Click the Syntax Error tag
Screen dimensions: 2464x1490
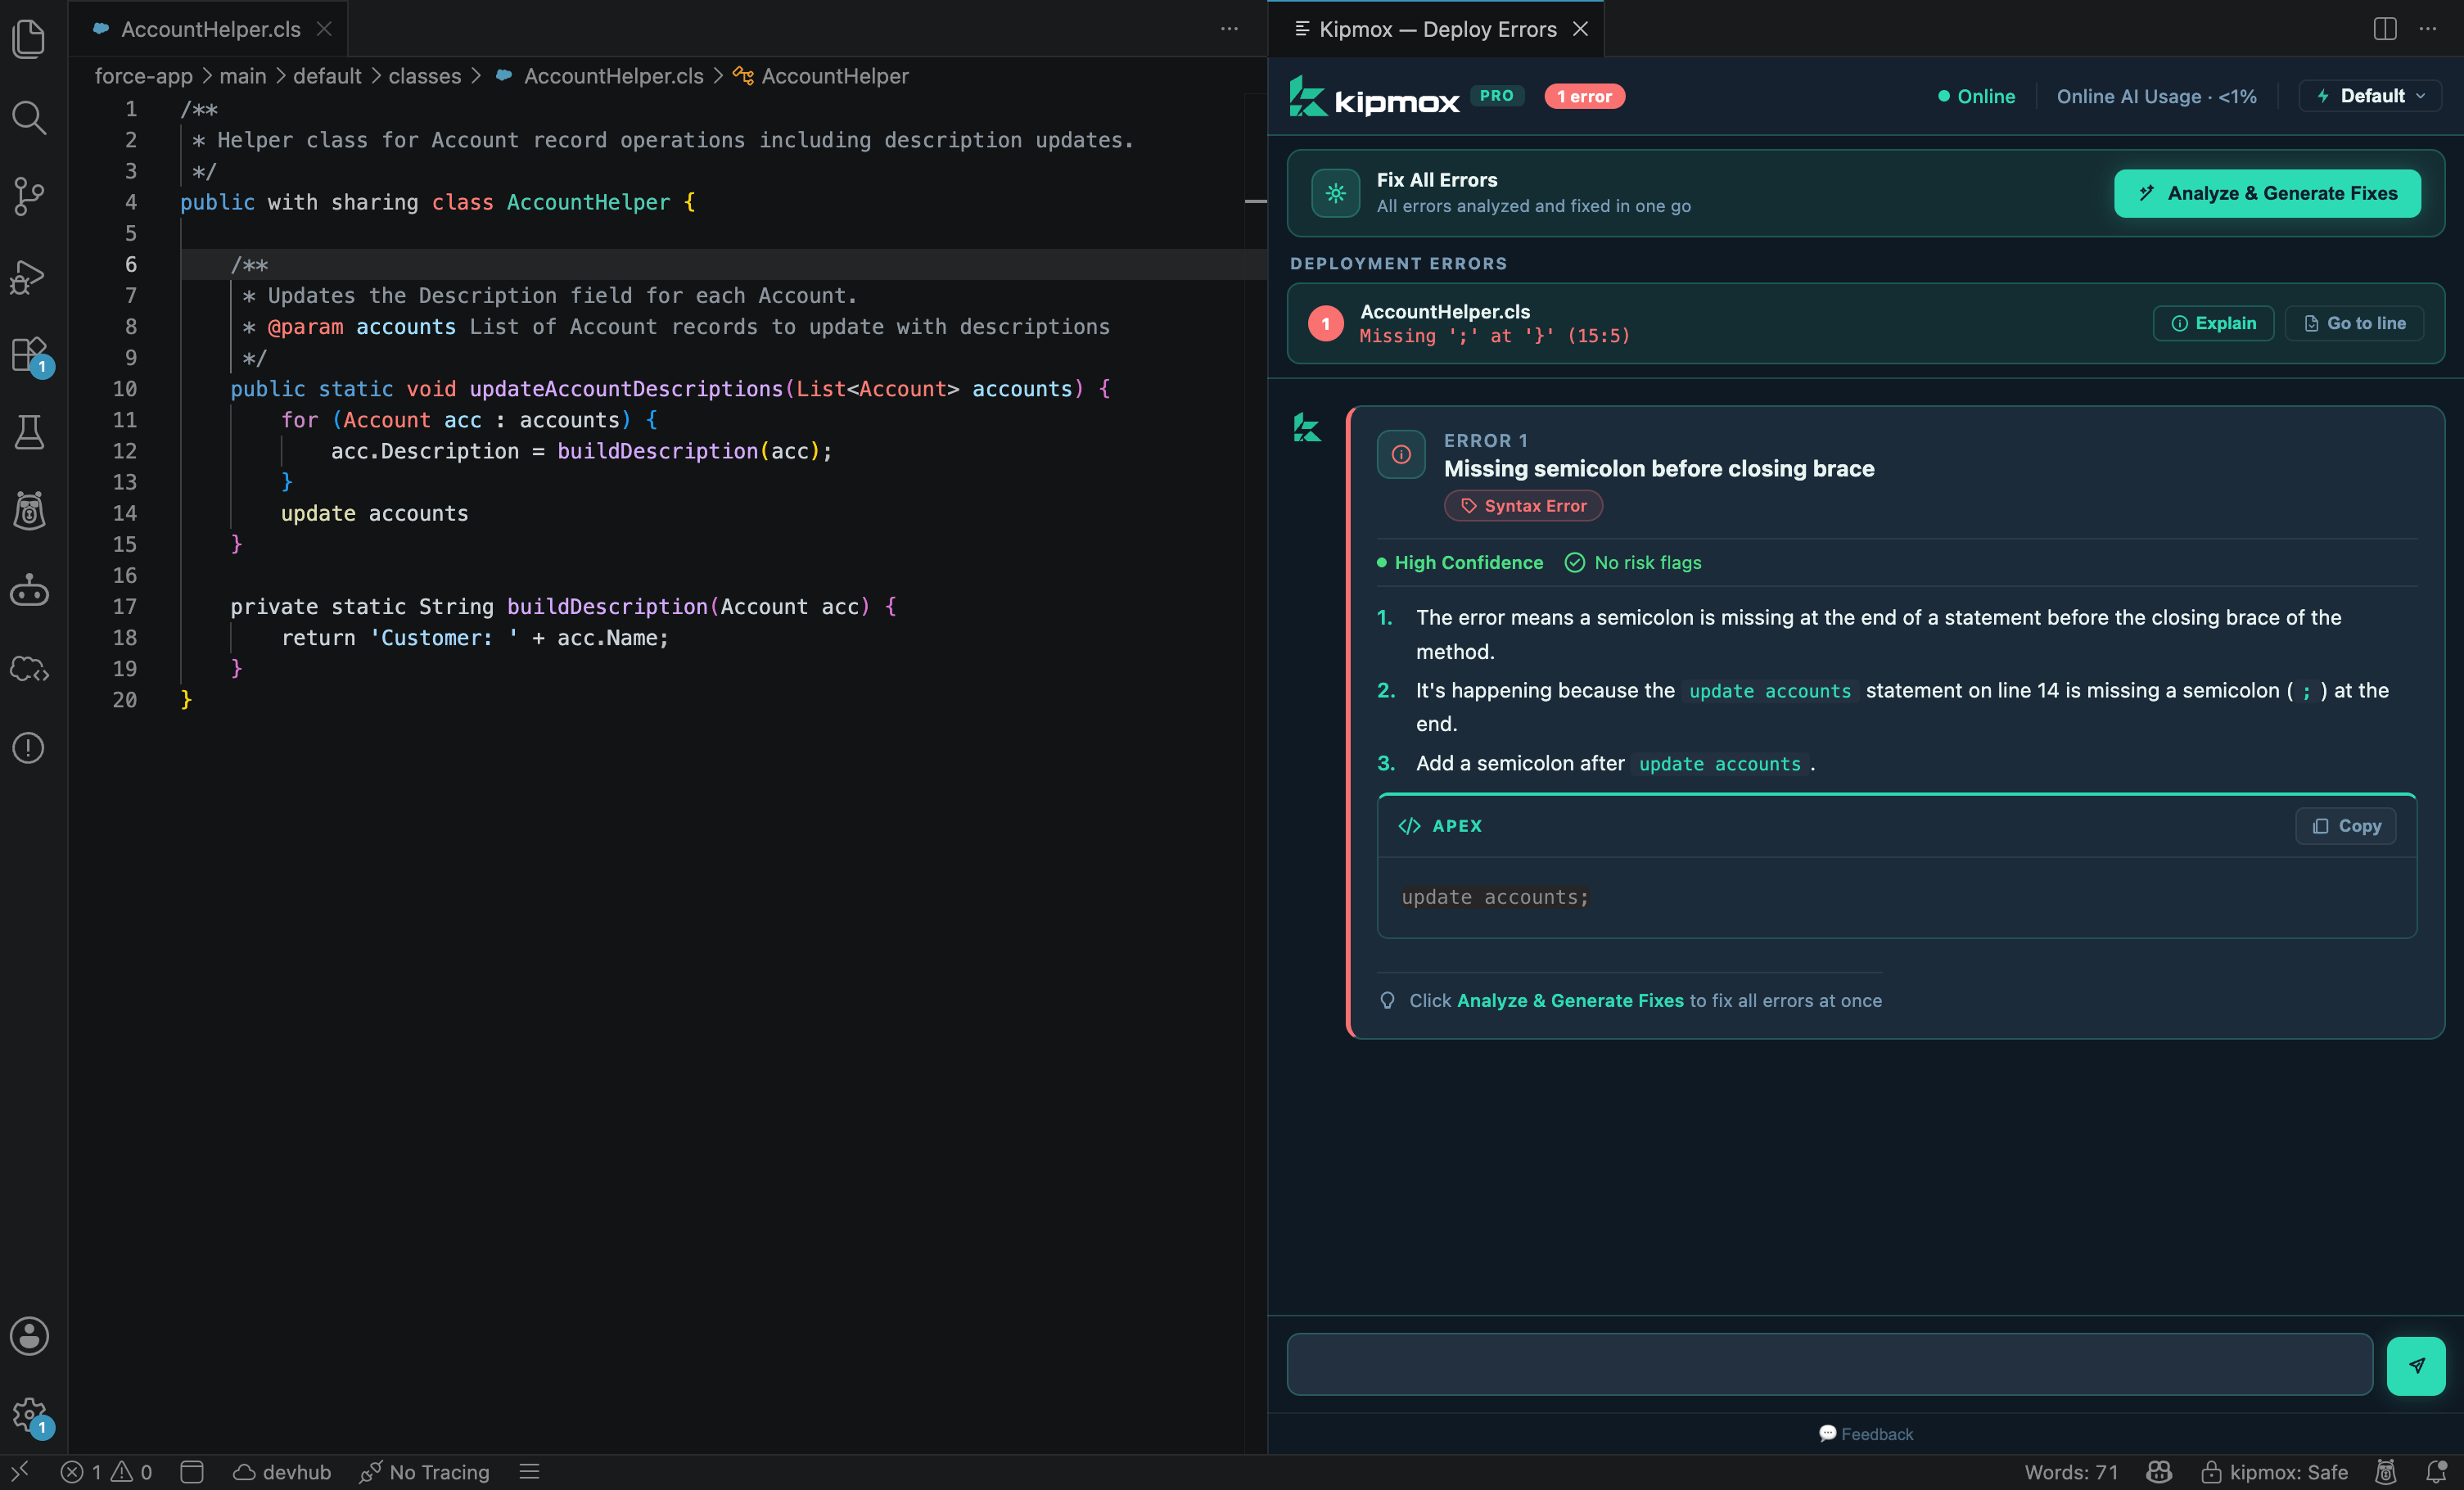[x=1523, y=506]
